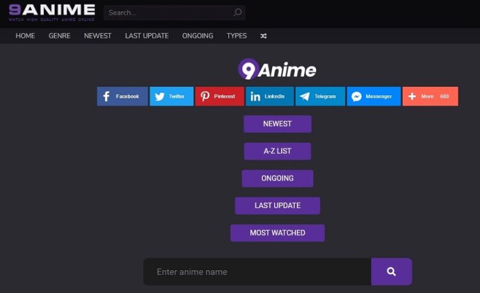Image resolution: width=480 pixels, height=293 pixels.
Task: Share via Telegram
Action: (x=320, y=96)
